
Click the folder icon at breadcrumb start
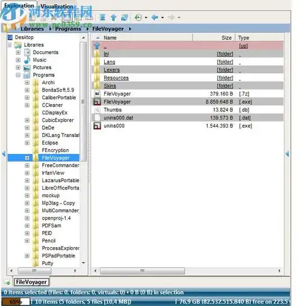(x=7, y=28)
